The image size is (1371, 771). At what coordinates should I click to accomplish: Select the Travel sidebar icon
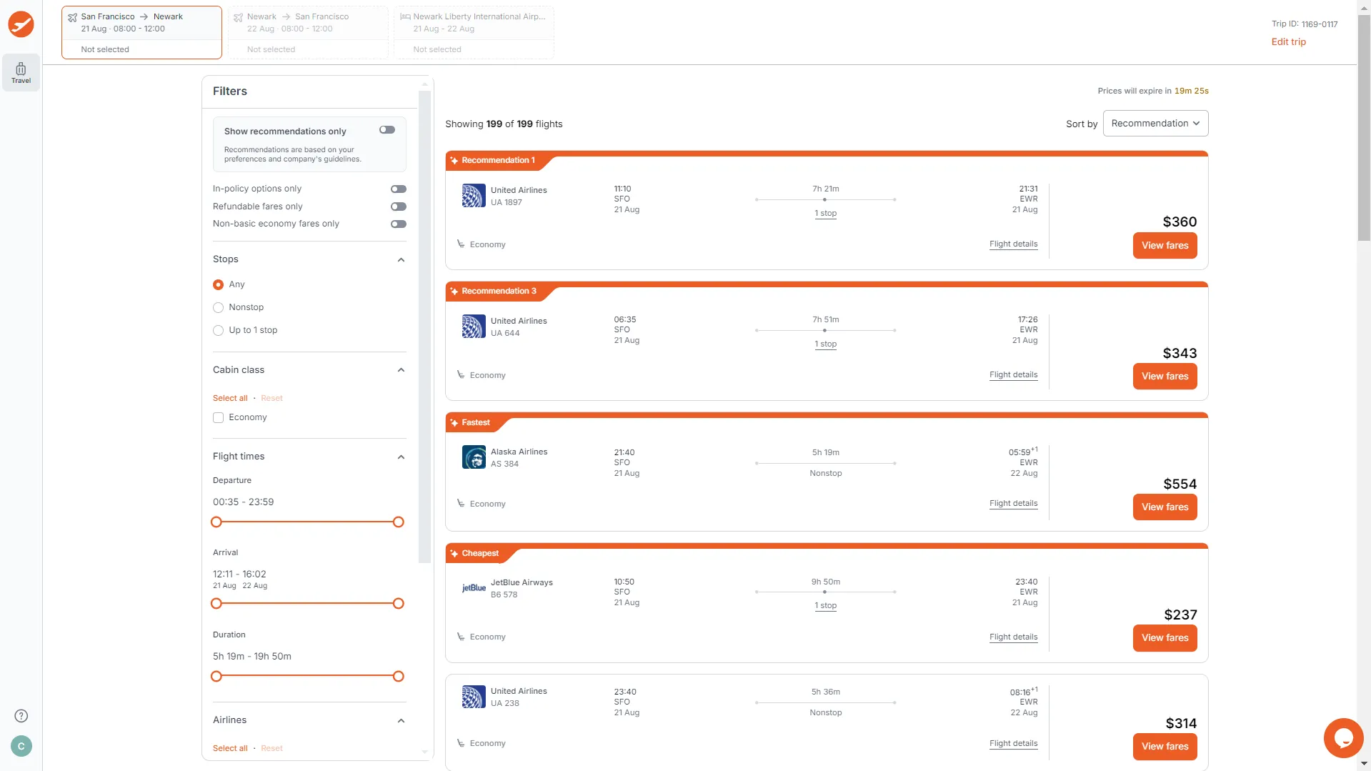(21, 72)
